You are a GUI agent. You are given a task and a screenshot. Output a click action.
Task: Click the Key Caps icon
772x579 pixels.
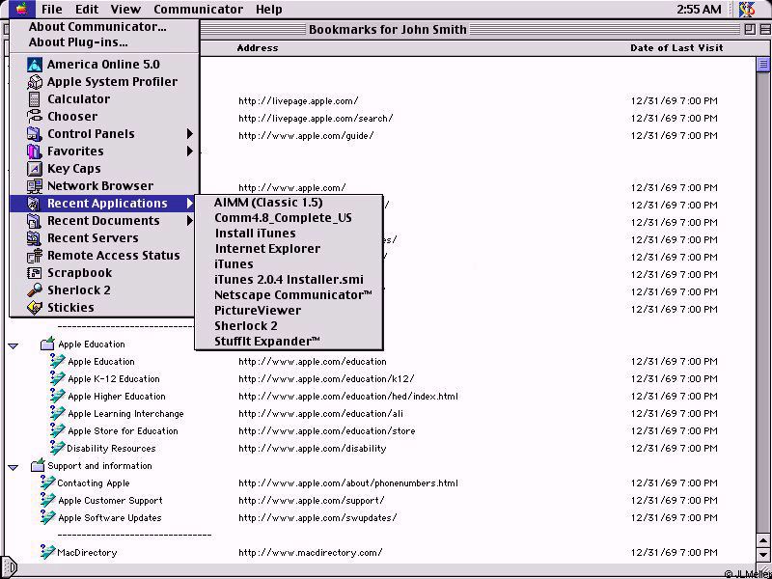coord(35,168)
